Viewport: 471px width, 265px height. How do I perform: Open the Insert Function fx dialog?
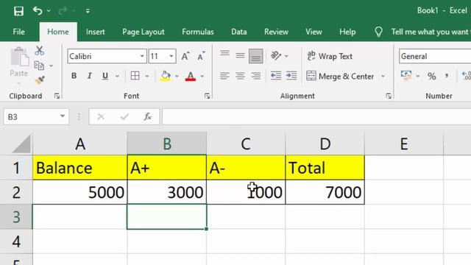pyautogui.click(x=147, y=116)
